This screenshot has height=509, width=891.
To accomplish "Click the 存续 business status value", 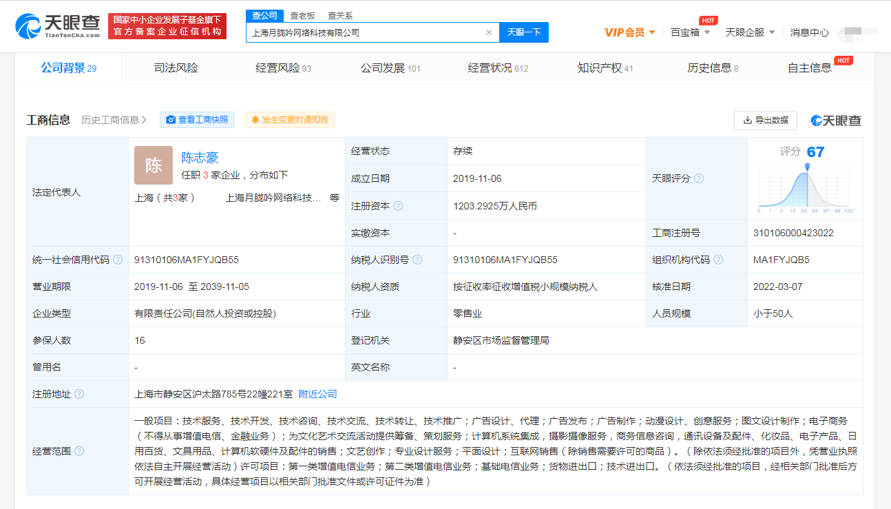I will [x=463, y=151].
